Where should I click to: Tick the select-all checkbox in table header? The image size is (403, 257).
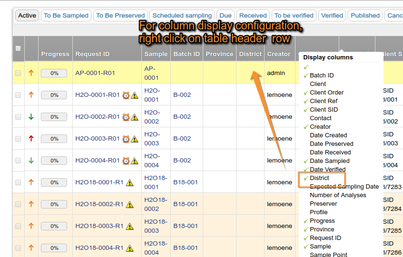click(x=18, y=48)
